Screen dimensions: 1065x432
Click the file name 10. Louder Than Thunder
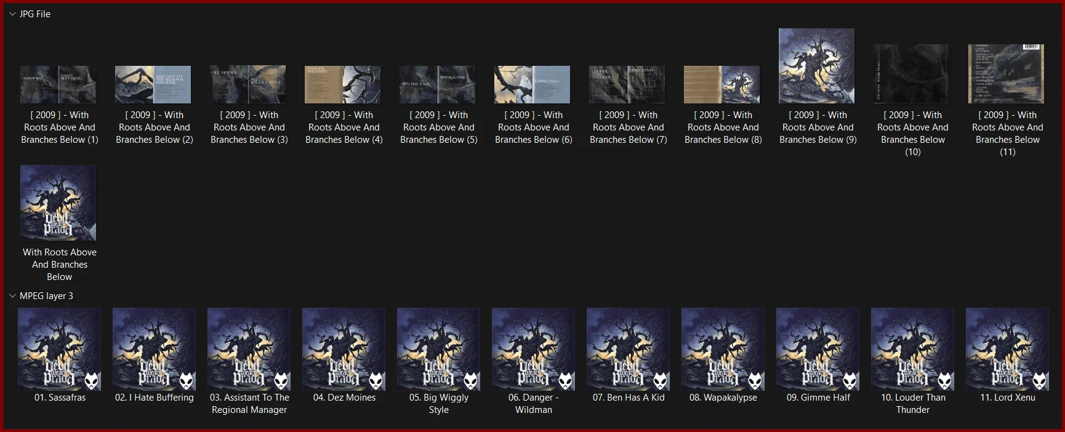point(913,404)
